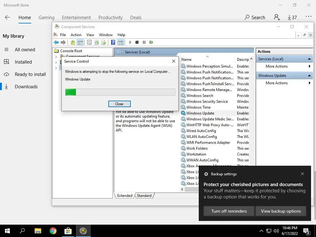The height and width of the screenshot is (237, 316).
Task: Click View backup options button
Action: (x=281, y=211)
